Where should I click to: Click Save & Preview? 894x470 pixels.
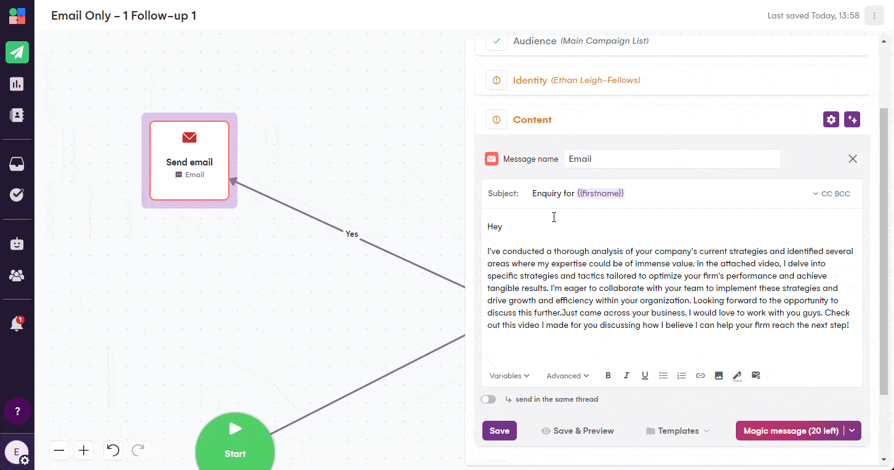577,431
